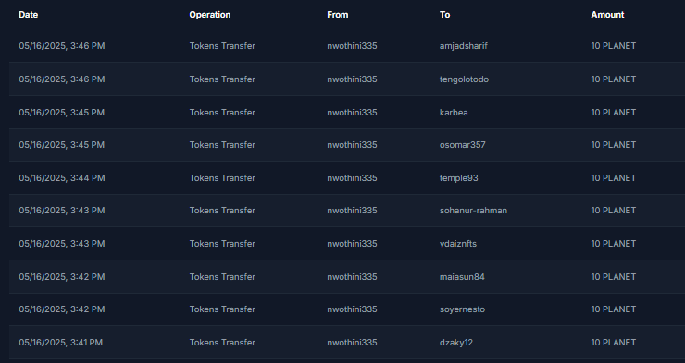This screenshot has height=363, width=685.
Task: Open maiasun84 account
Action: 462,277
